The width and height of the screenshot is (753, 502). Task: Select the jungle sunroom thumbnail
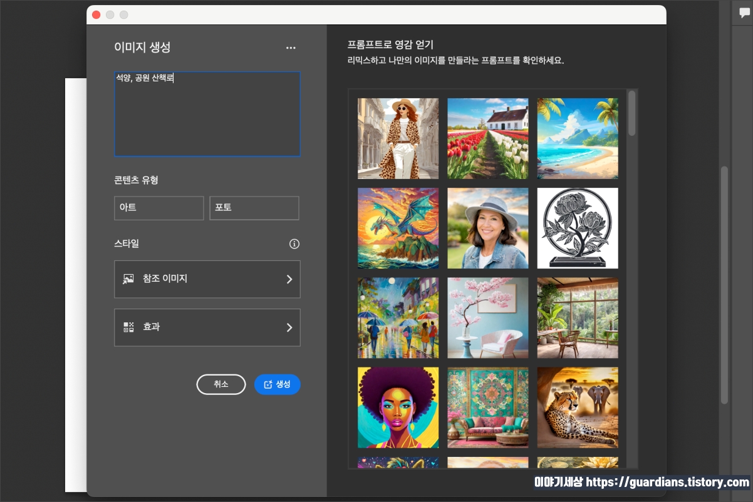(x=578, y=318)
